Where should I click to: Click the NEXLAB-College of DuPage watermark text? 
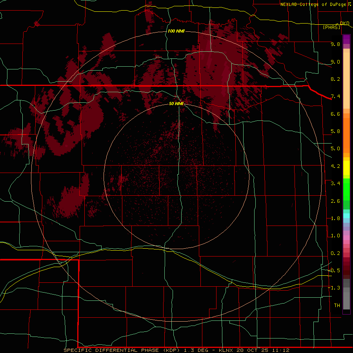pyautogui.click(x=313, y=4)
